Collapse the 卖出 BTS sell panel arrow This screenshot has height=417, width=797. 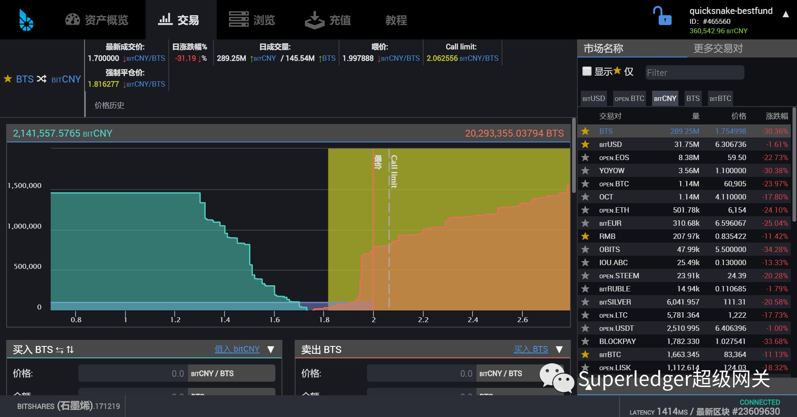[x=559, y=349]
